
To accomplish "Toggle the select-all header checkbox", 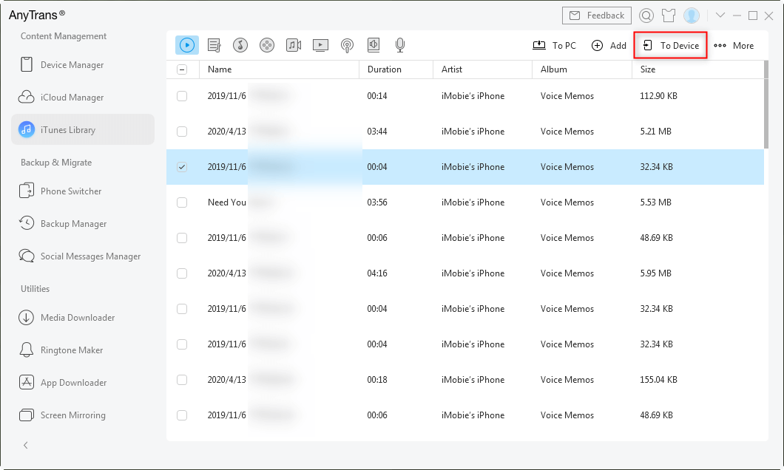I will pyautogui.click(x=182, y=69).
